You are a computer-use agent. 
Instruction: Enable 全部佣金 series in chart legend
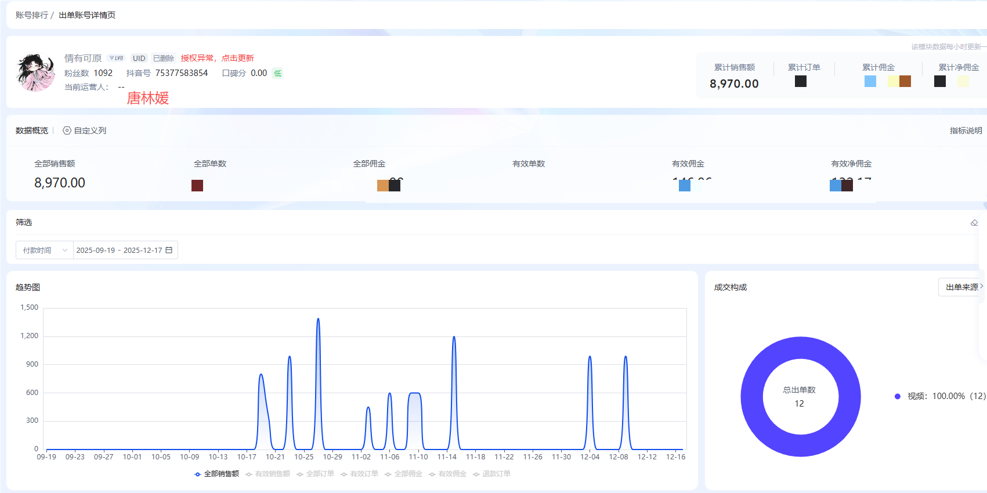tap(403, 474)
